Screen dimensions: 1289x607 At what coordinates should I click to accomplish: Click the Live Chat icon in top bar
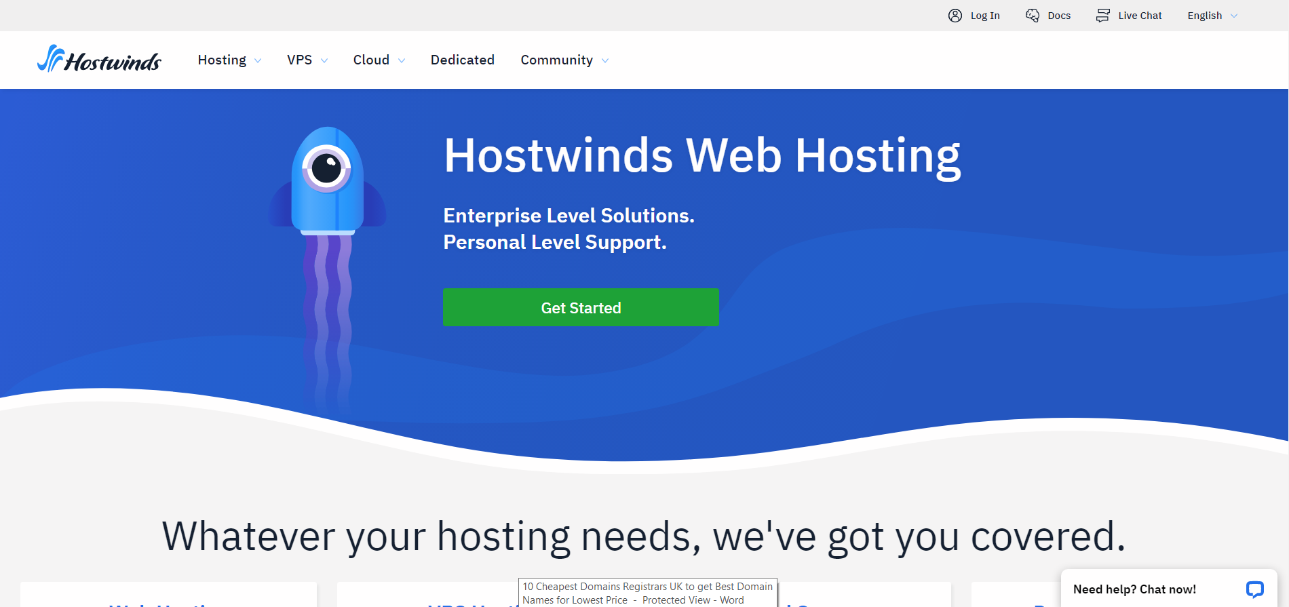tap(1103, 16)
